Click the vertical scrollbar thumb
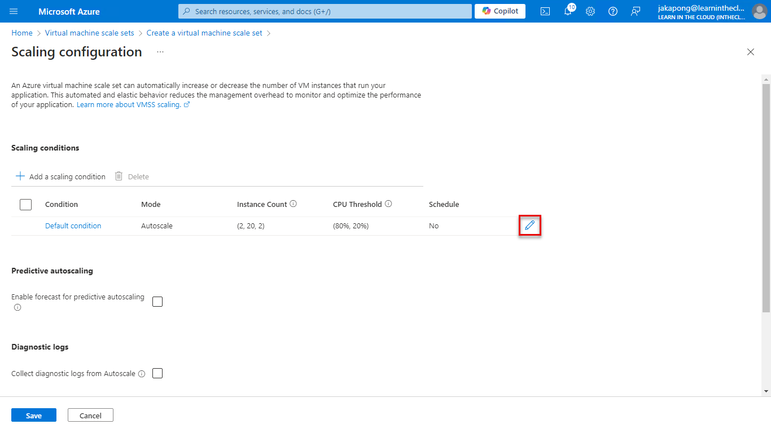Image resolution: width=771 pixels, height=433 pixels. click(766, 197)
